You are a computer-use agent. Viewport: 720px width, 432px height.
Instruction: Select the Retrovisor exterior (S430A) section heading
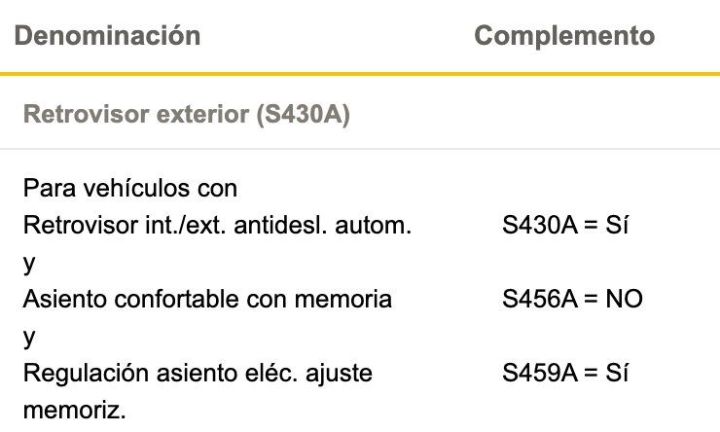point(187,114)
